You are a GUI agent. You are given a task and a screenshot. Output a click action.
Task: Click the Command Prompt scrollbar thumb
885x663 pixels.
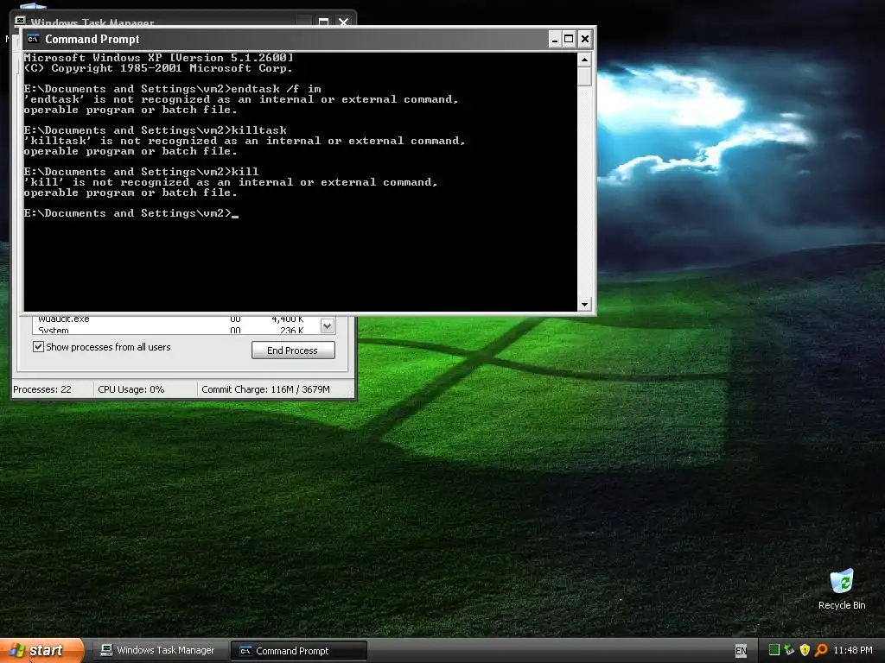point(584,76)
